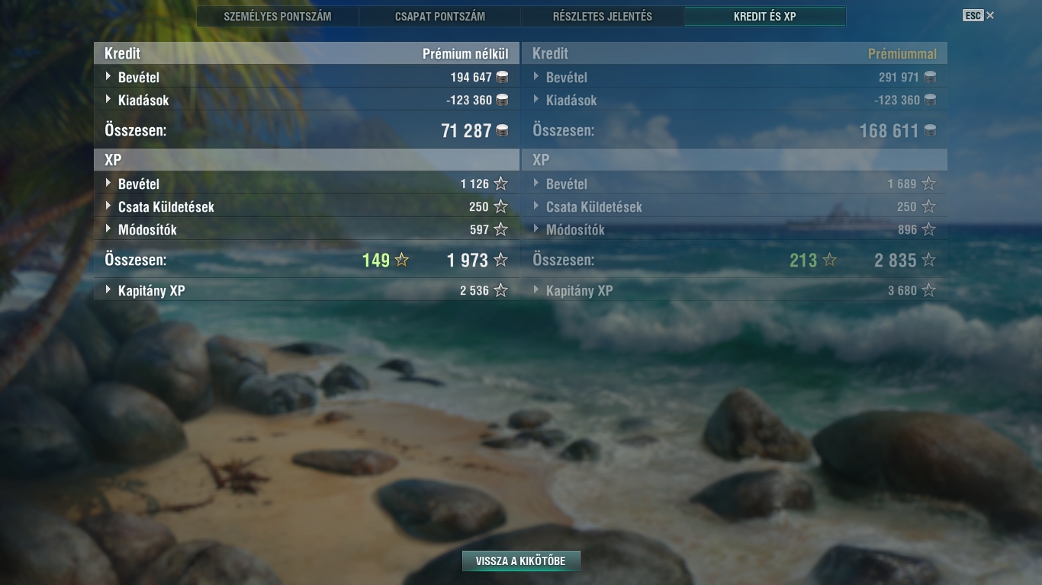This screenshot has height=585, width=1042.
Task: Click the coin icon next to 194 647 income
Action: tap(502, 77)
